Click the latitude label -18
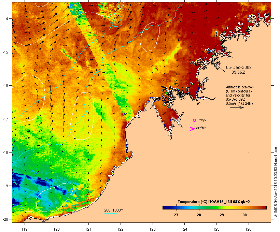The image size is (280, 232). pos(5,153)
